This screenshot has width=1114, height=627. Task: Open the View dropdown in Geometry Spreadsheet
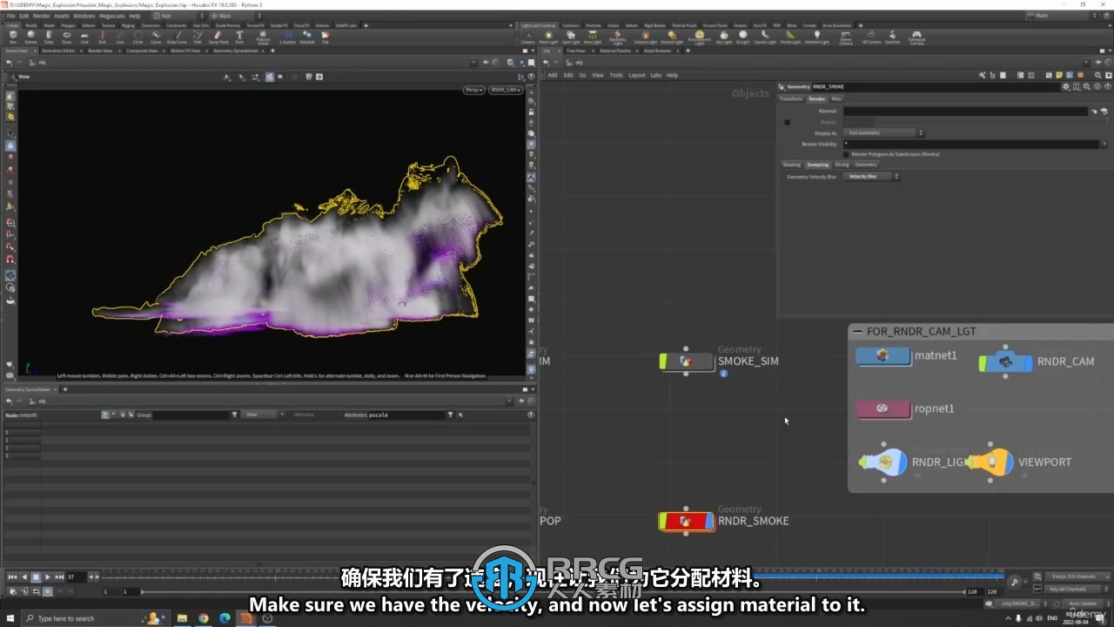(x=263, y=415)
